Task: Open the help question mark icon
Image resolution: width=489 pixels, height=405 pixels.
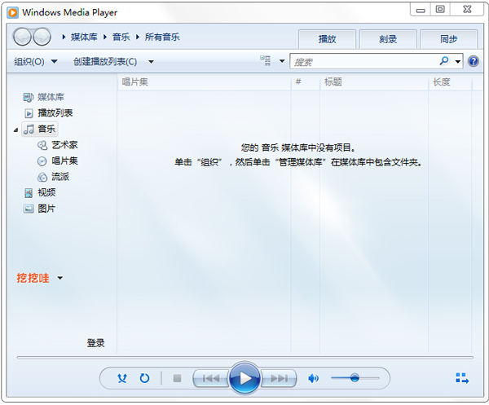Action: point(473,61)
